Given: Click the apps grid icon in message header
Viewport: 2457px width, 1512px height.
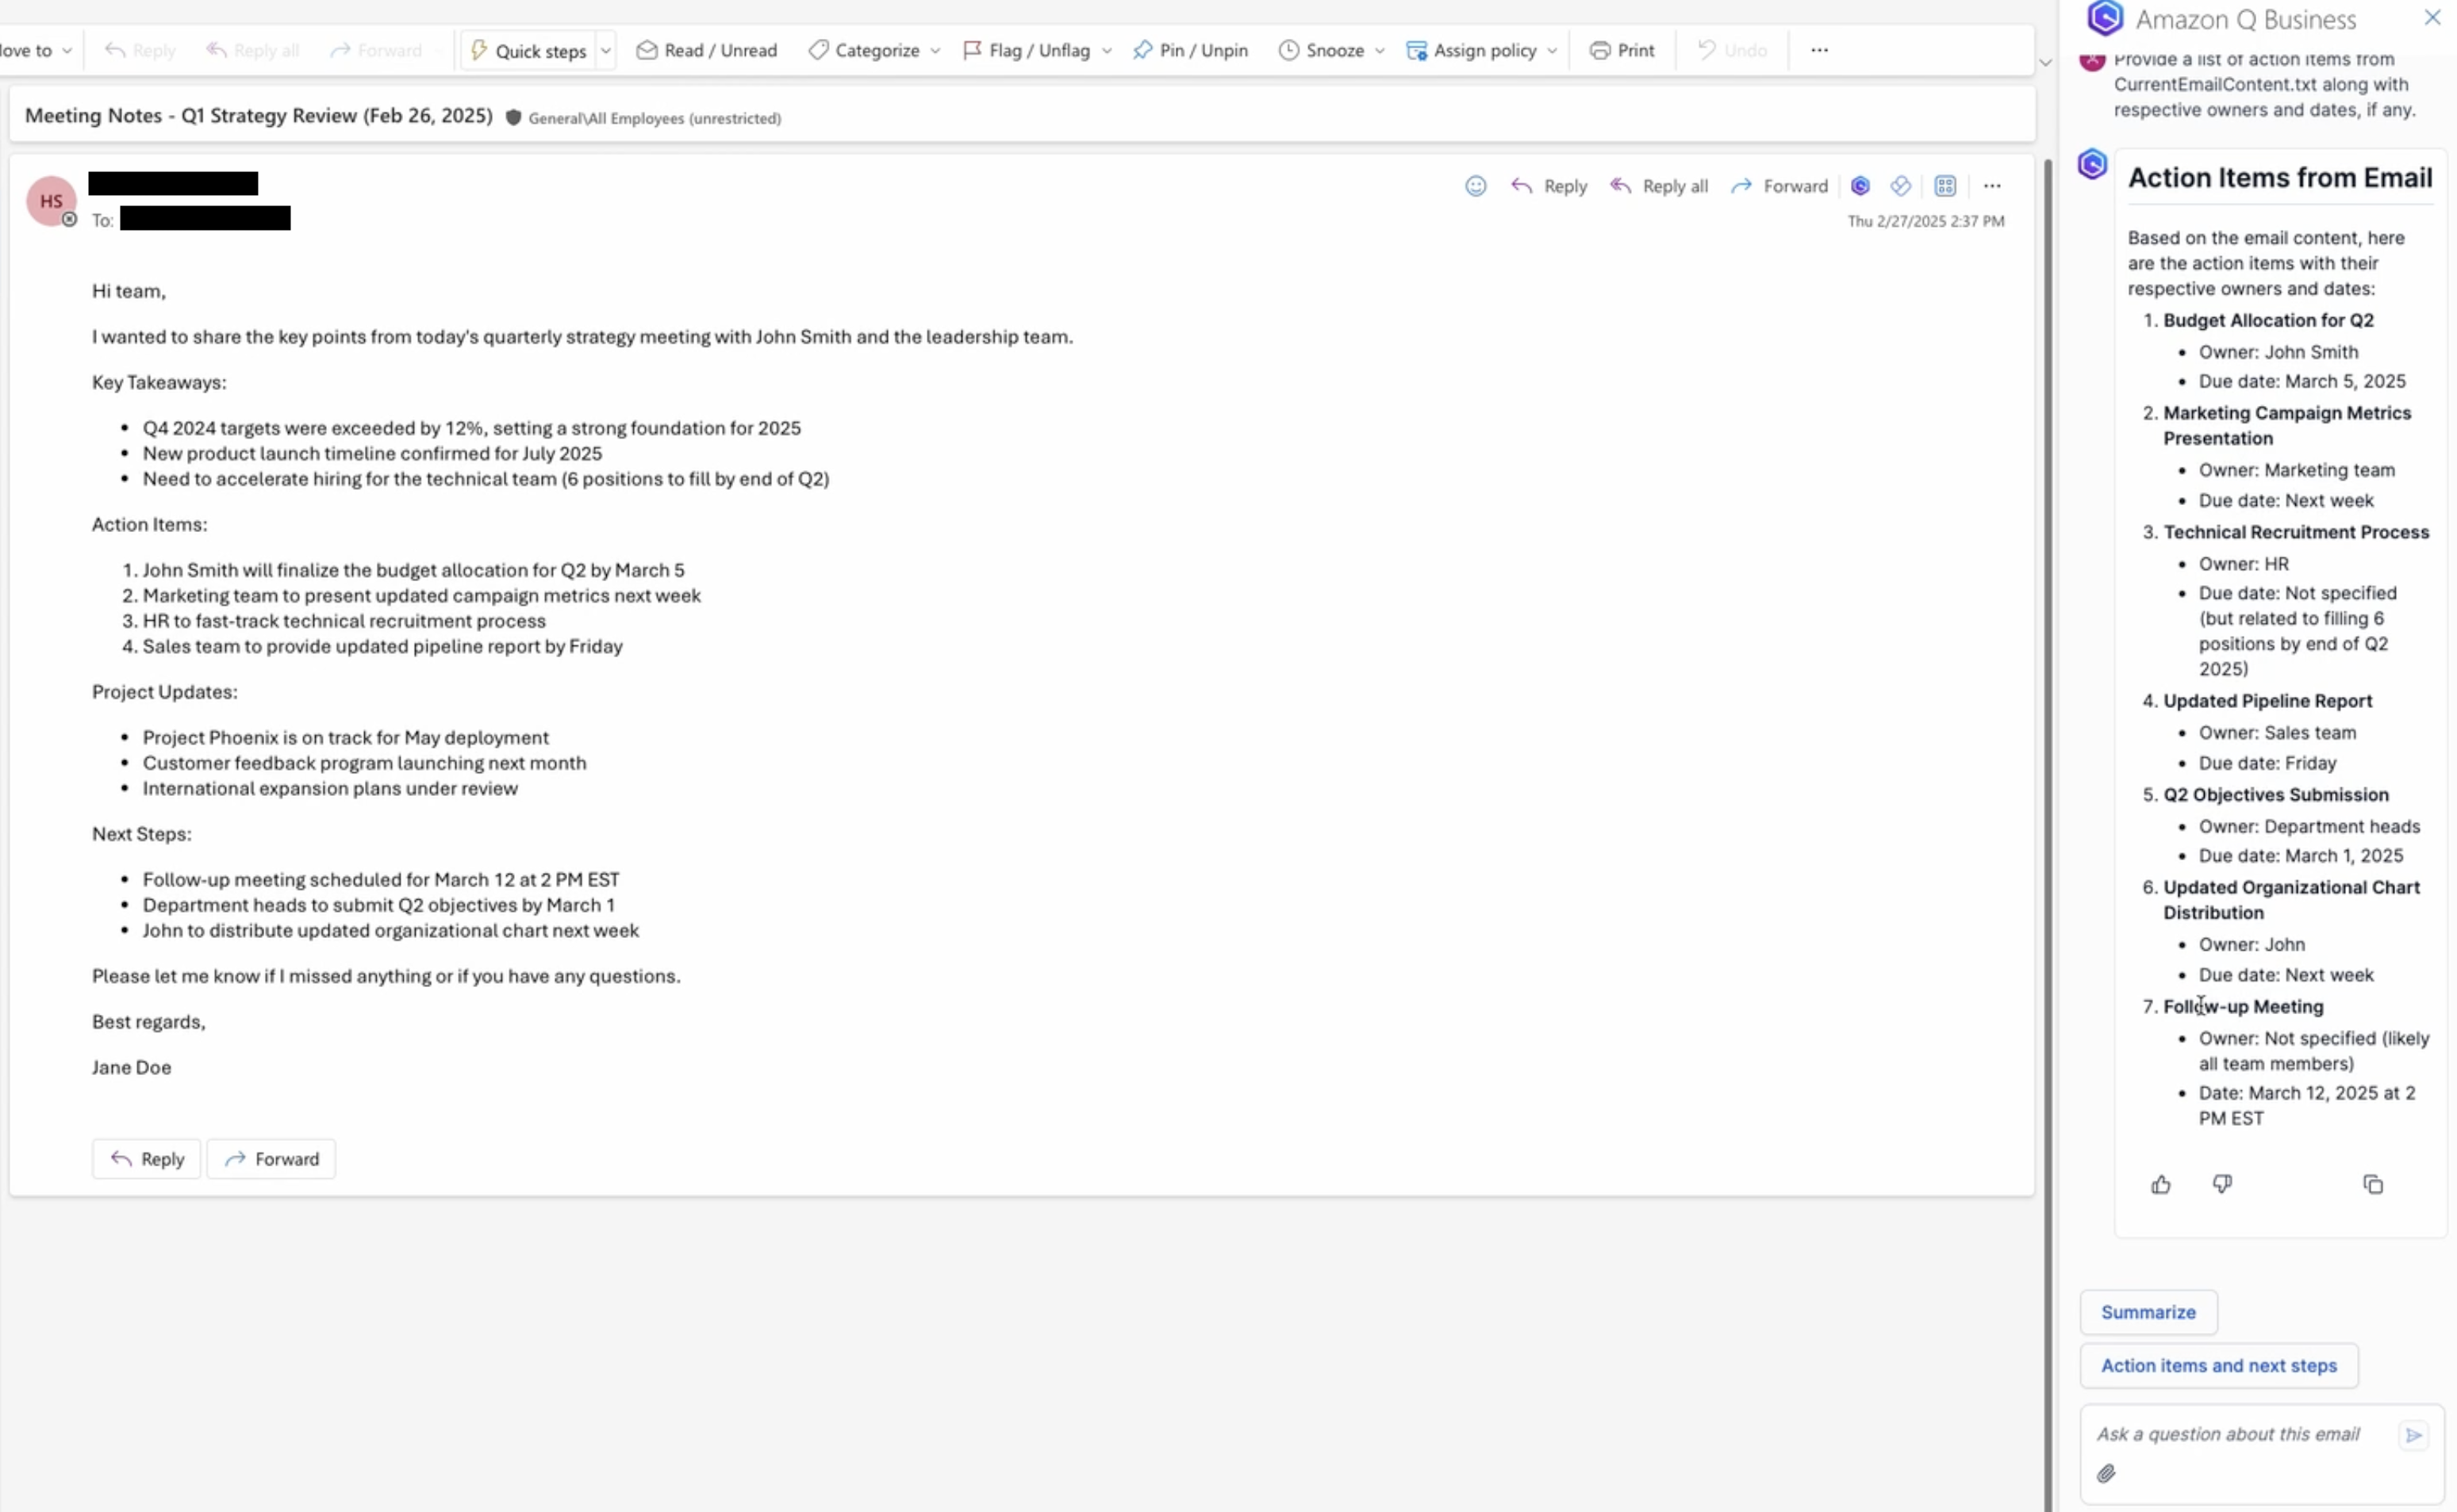Looking at the screenshot, I should (x=1944, y=186).
